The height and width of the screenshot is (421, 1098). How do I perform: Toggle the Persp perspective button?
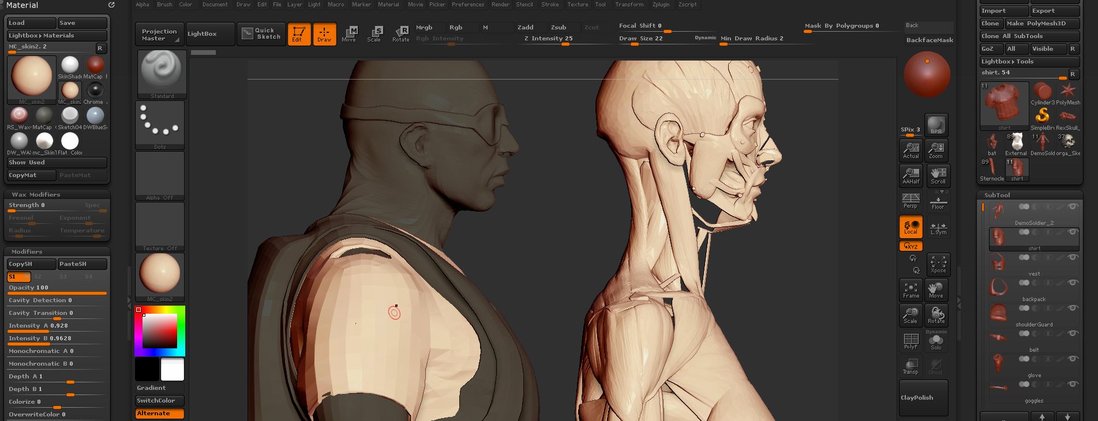pos(910,201)
